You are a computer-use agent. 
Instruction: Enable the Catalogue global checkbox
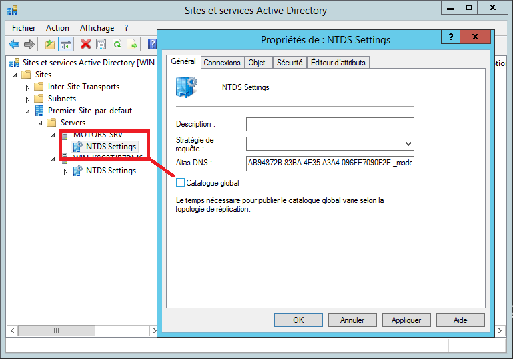[x=180, y=183]
